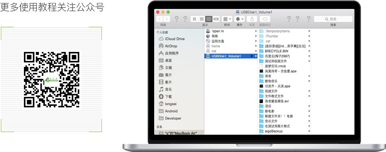
Task: Eject USBDisk1_Volume1 using eject icon
Action: pos(252,56)
